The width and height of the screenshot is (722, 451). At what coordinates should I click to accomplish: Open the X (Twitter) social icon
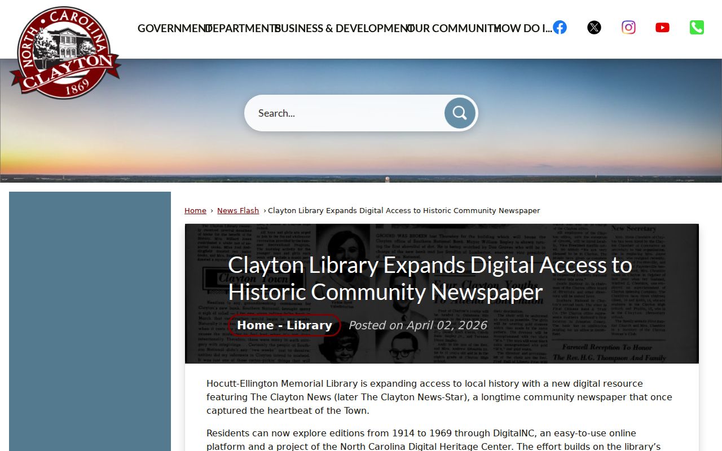[x=594, y=27]
